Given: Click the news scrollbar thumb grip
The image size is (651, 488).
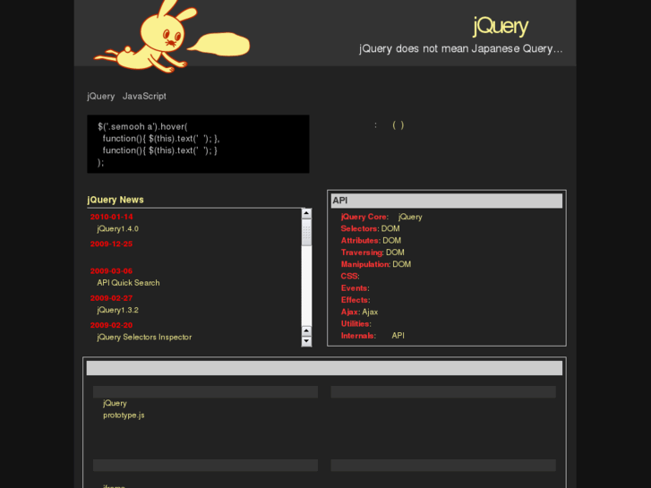Looking at the screenshot, I should click(306, 232).
